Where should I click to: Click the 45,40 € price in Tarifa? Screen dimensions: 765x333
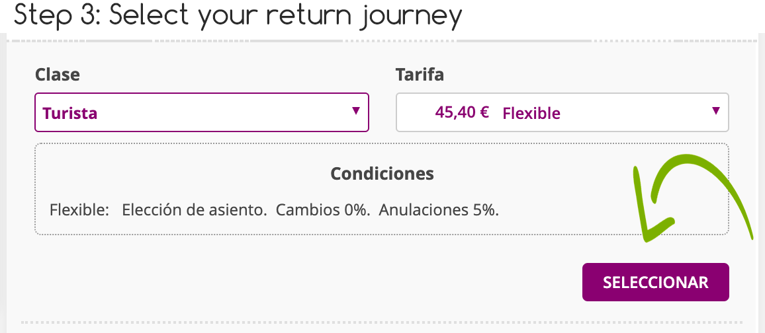(461, 112)
